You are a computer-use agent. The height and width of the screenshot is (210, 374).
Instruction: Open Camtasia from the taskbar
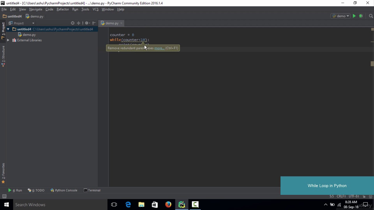point(195,204)
